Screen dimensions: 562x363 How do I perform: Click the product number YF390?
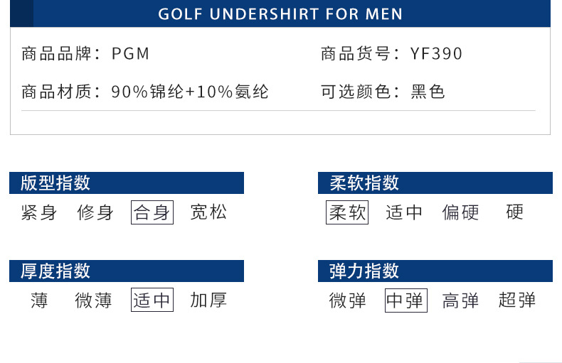click(x=437, y=54)
